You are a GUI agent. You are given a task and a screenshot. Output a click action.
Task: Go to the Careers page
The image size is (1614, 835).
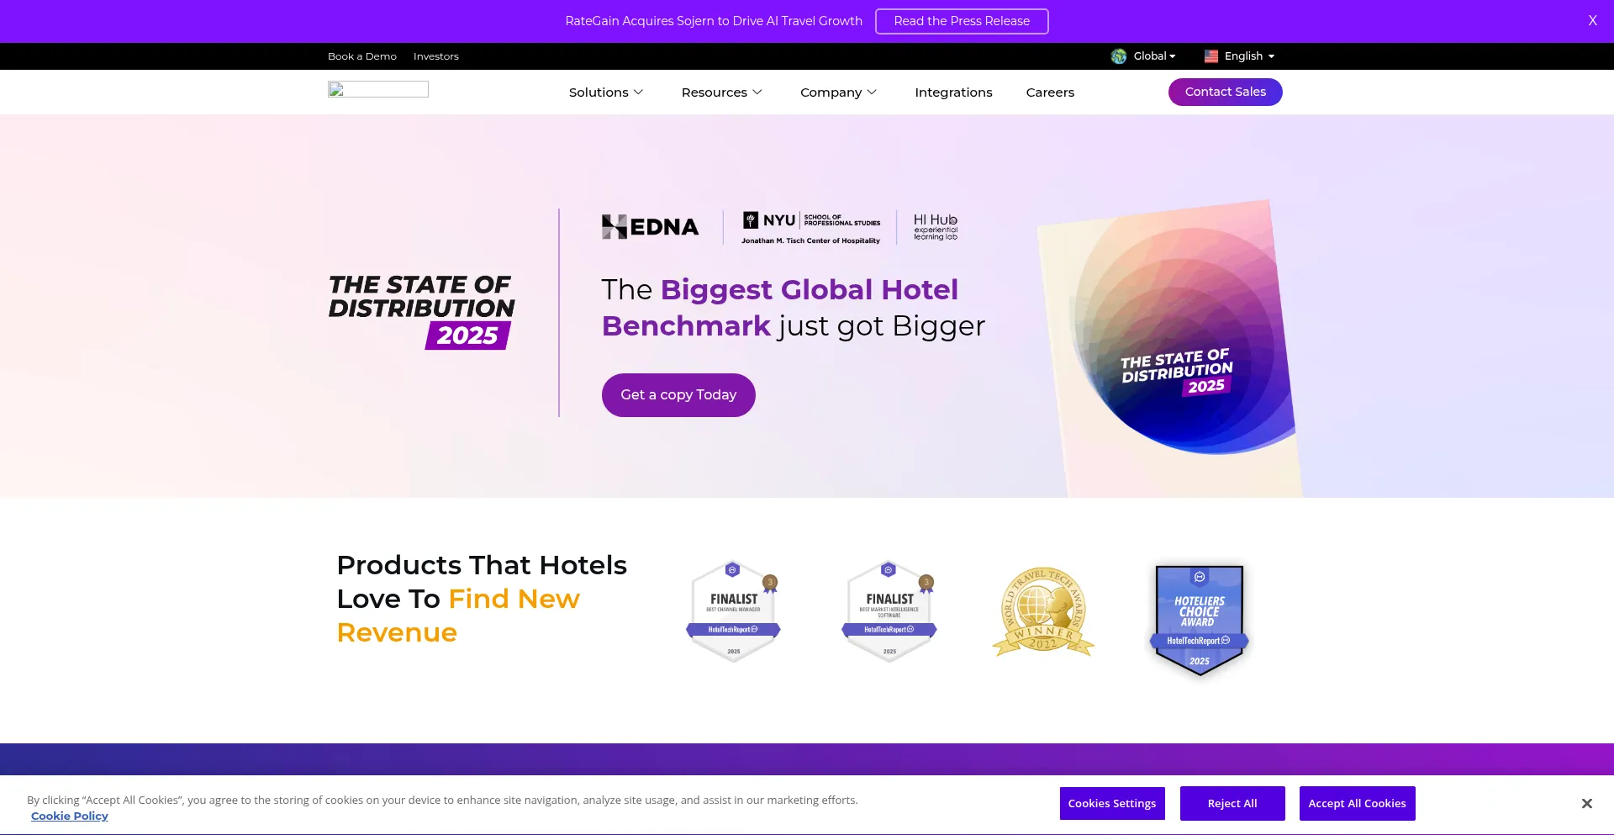pyautogui.click(x=1050, y=92)
